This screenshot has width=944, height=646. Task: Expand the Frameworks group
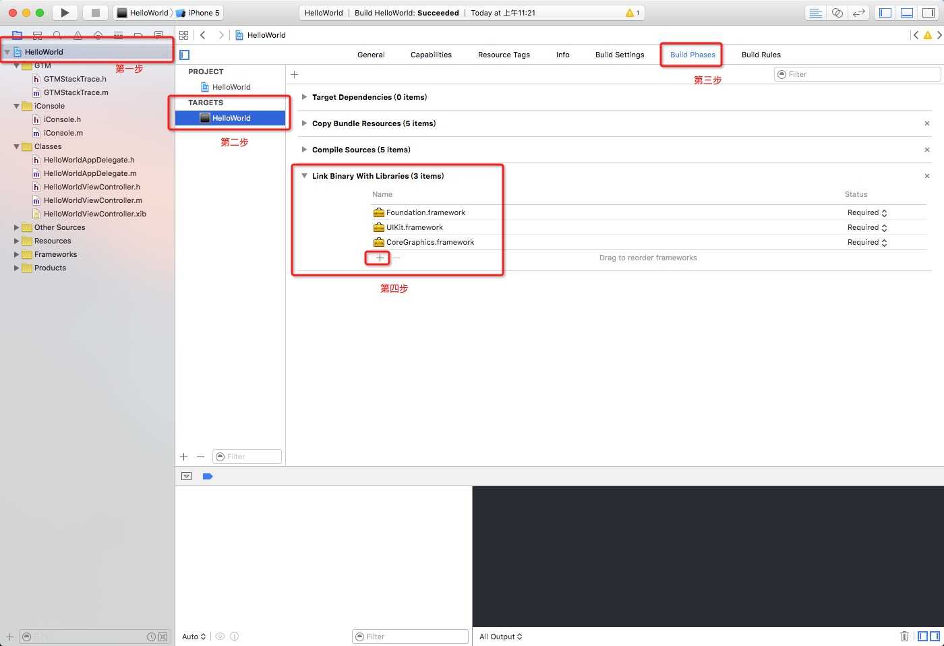pos(16,254)
